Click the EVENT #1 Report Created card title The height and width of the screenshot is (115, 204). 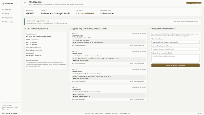[x=77, y=36]
